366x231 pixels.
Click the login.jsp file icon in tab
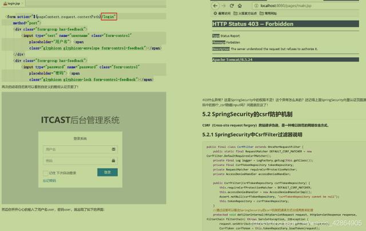[x=5, y=3]
